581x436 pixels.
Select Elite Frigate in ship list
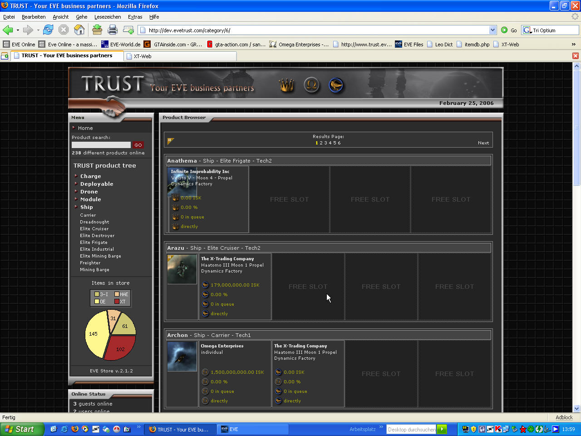(x=94, y=243)
